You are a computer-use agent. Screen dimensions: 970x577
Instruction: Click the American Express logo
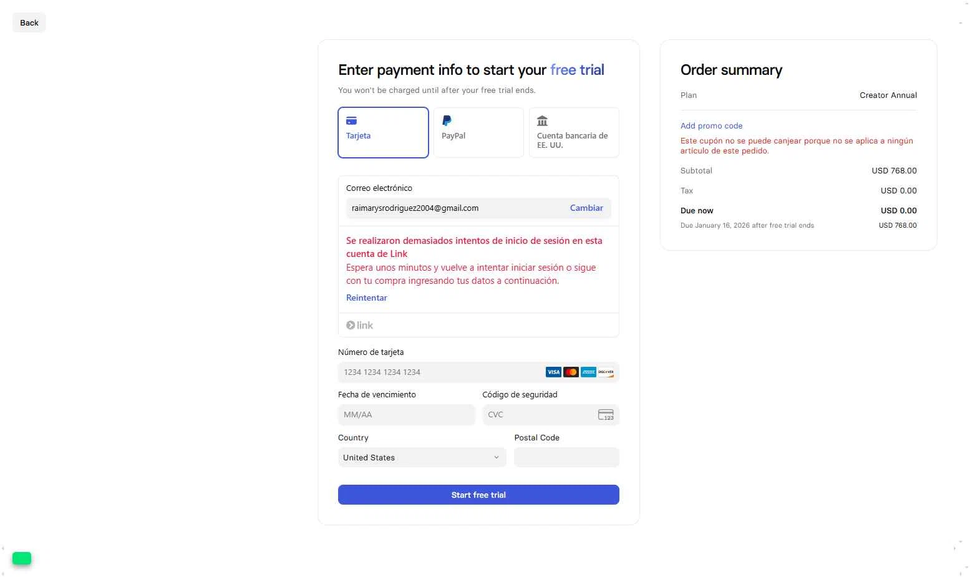(x=588, y=372)
